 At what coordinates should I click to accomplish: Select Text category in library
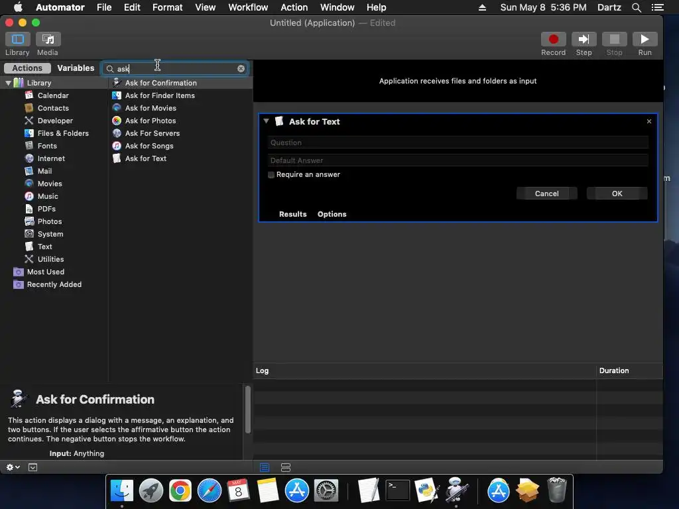click(x=44, y=247)
